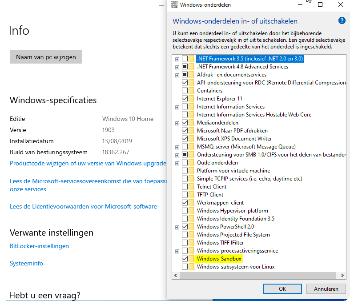Expand the Internet Information Services node
350x301 pixels.
[x=177, y=107]
